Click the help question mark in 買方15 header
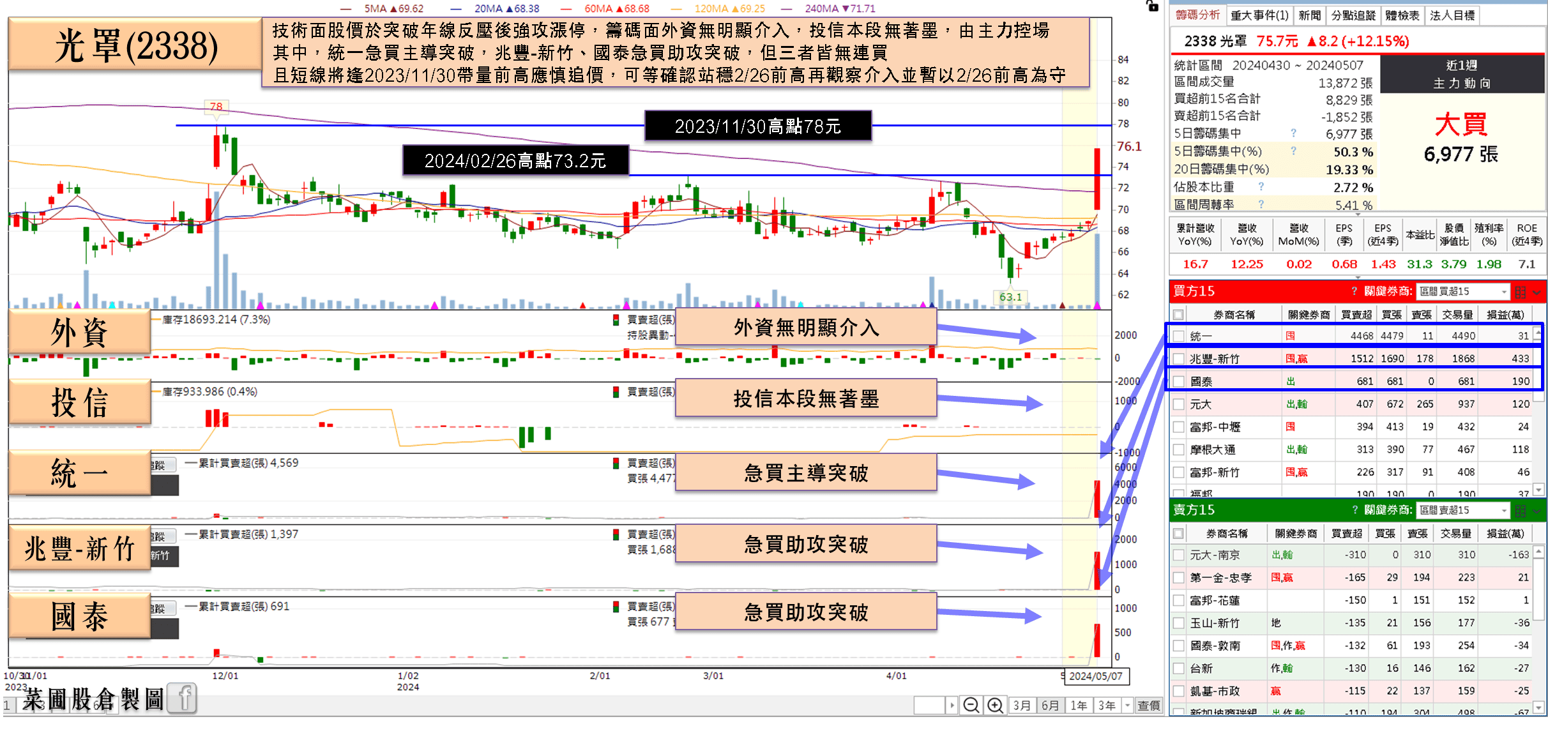 [1354, 291]
